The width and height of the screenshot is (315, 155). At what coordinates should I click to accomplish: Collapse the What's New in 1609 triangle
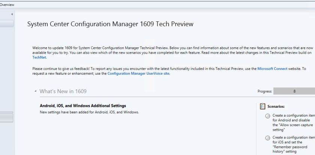point(36,92)
